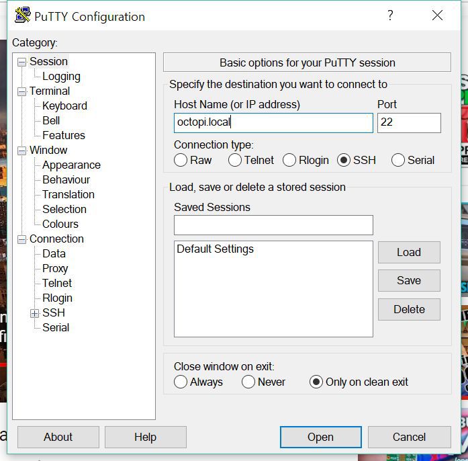Open the Window category
This screenshot has width=468, height=461.
tap(48, 150)
